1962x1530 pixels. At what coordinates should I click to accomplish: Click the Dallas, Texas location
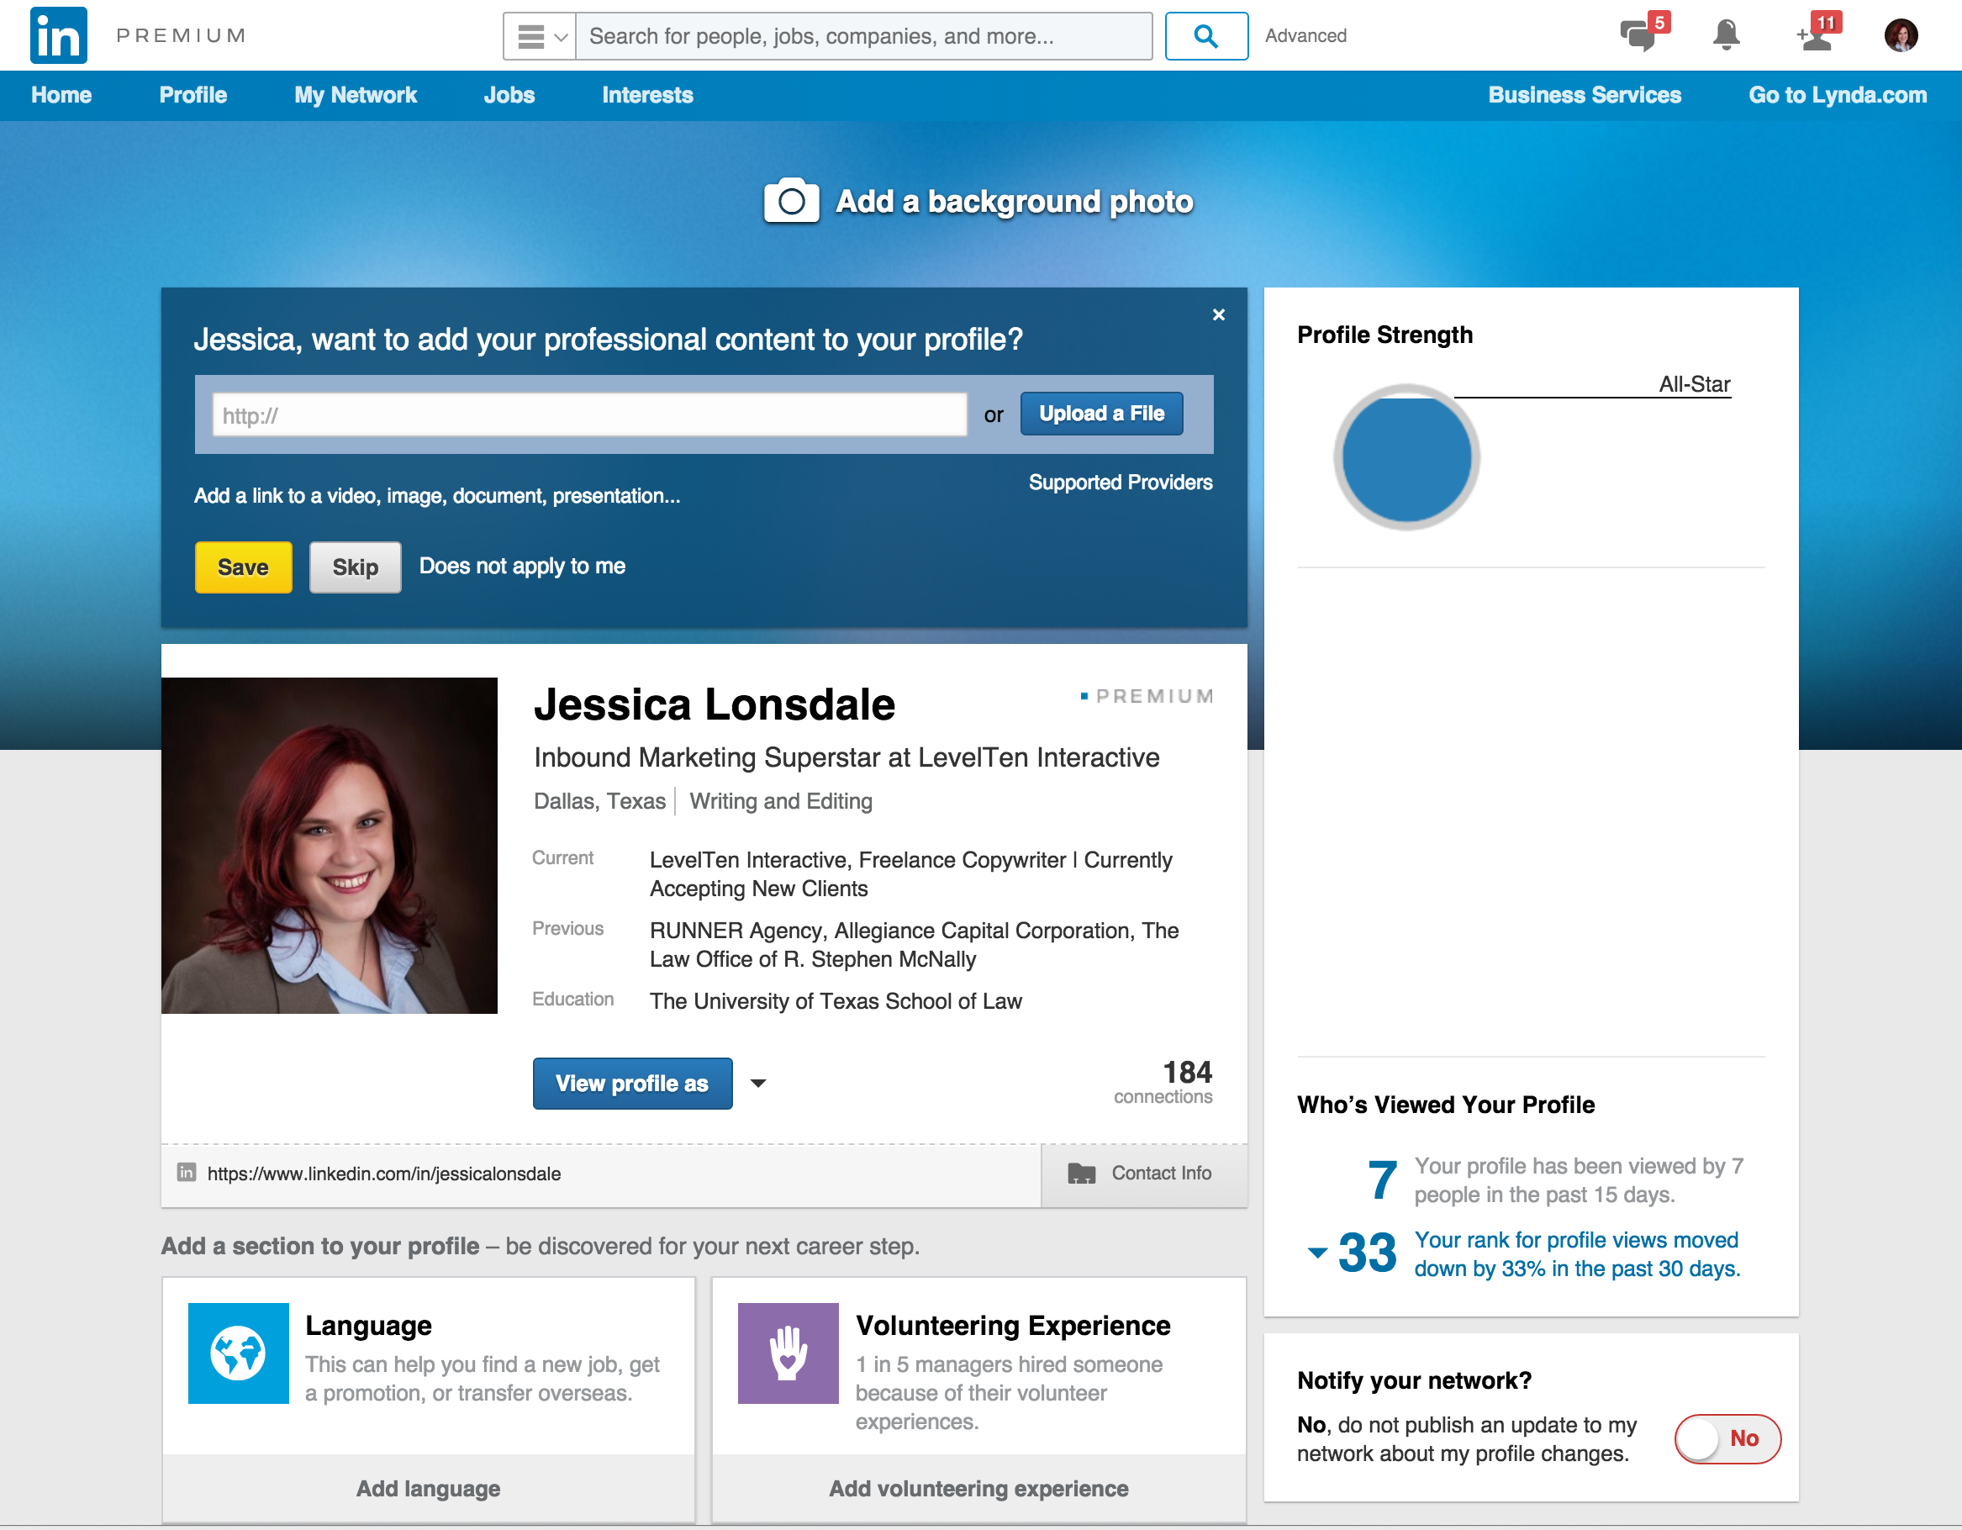pyautogui.click(x=599, y=800)
